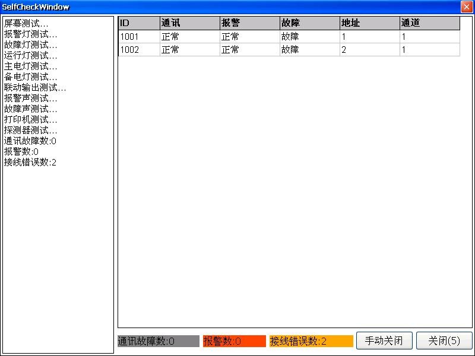Click the SelfCheckWindow title bar text
The height and width of the screenshot is (356, 475).
[36, 7]
